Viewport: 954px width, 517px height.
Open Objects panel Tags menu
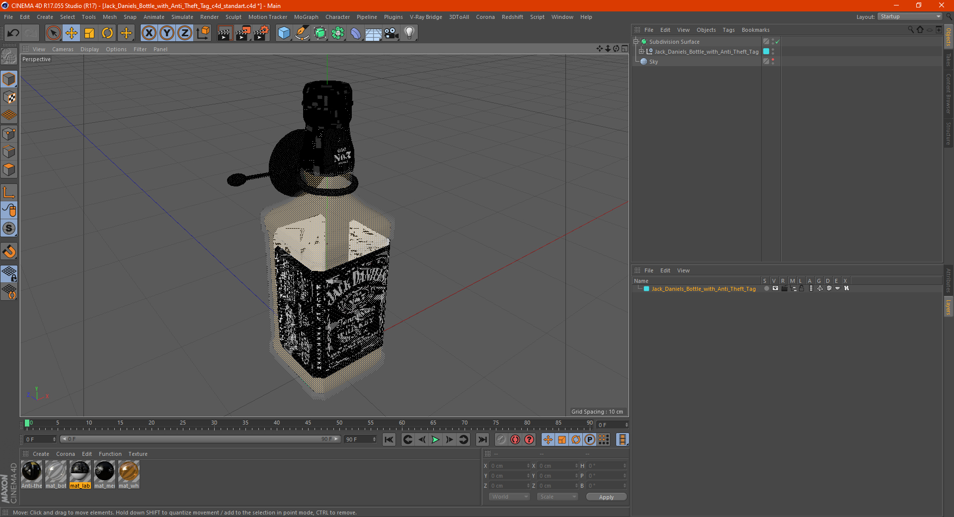(728, 30)
